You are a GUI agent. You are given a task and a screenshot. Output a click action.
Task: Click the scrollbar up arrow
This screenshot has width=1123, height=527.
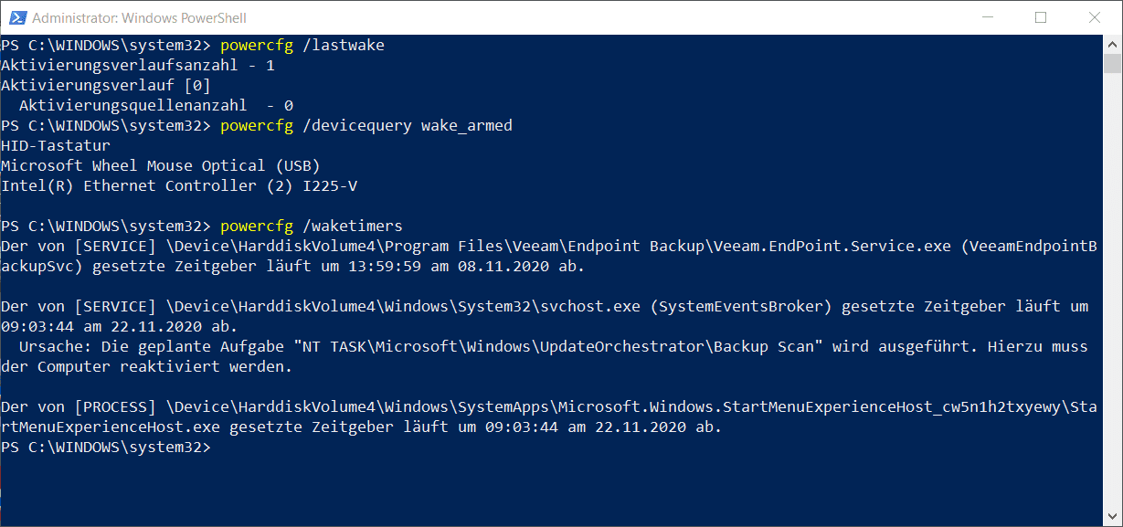(1112, 44)
